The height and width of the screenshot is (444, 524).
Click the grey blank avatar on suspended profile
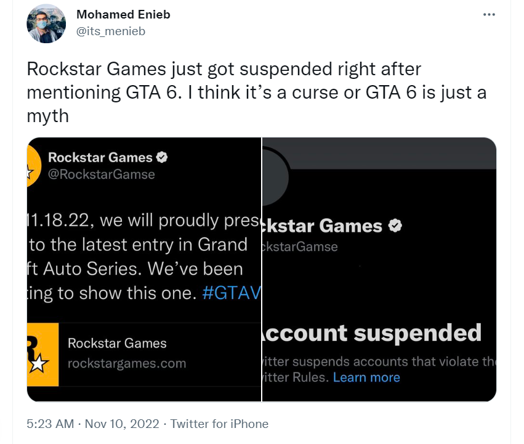pyautogui.click(x=275, y=178)
